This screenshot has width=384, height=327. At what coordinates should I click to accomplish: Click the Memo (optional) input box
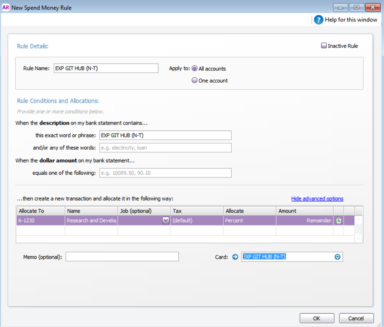pyautogui.click(x=122, y=257)
